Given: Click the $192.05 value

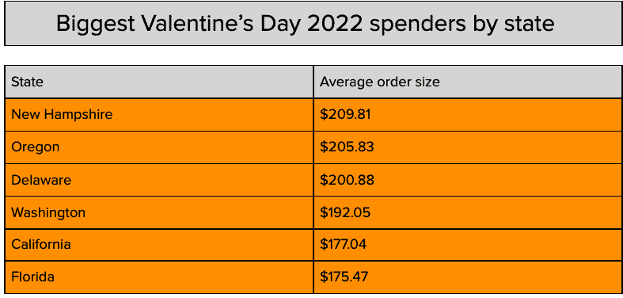Looking at the screenshot, I should [x=345, y=212].
